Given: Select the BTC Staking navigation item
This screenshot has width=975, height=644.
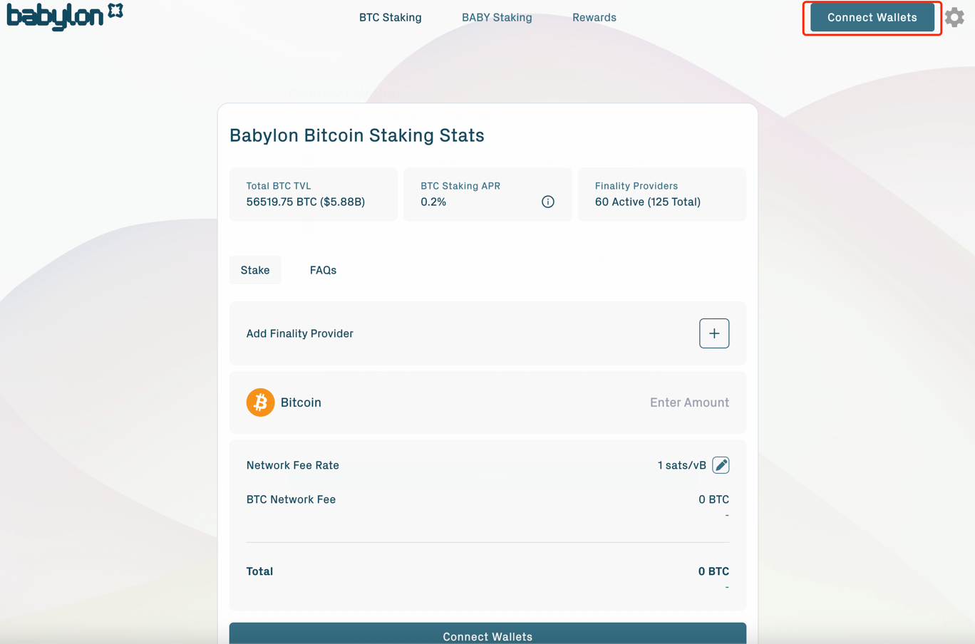Looking at the screenshot, I should pyautogui.click(x=390, y=17).
